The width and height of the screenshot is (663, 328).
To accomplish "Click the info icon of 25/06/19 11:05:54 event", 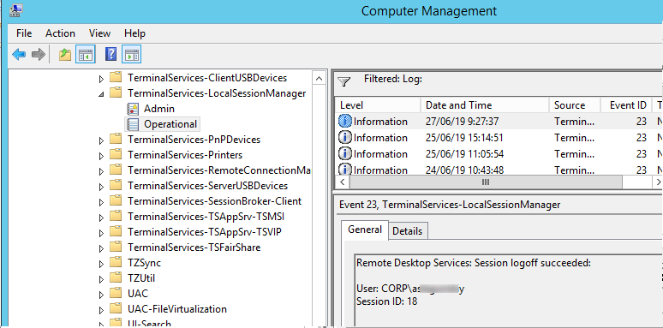I will coord(345,154).
